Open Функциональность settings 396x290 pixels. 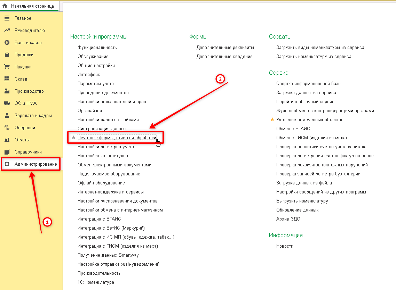(x=97, y=47)
